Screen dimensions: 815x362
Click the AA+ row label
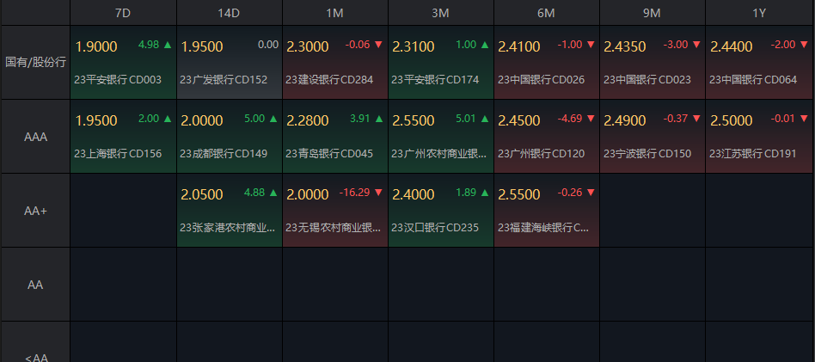click(x=36, y=211)
